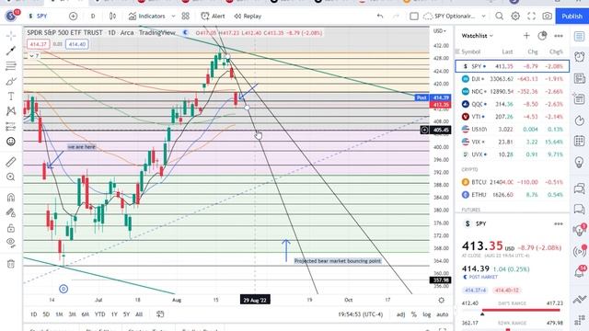589x331 pixels.
Task: Open the chart layout selector square
Action: (414, 17)
